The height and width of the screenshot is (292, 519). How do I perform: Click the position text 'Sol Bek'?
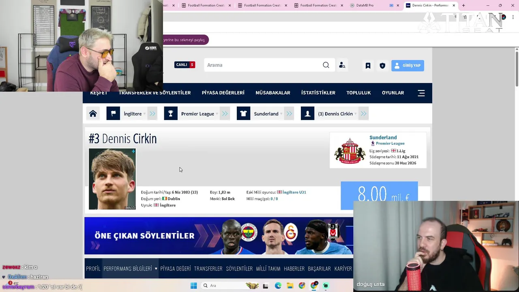pyautogui.click(x=228, y=199)
